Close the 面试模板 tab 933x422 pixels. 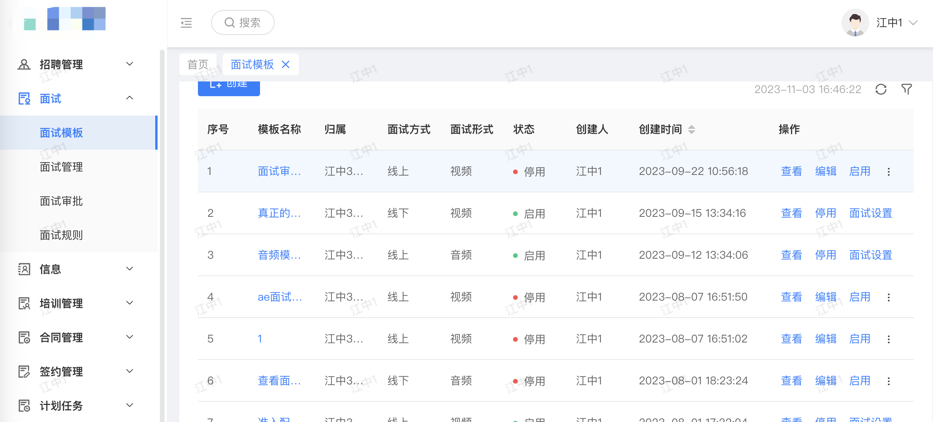click(286, 64)
